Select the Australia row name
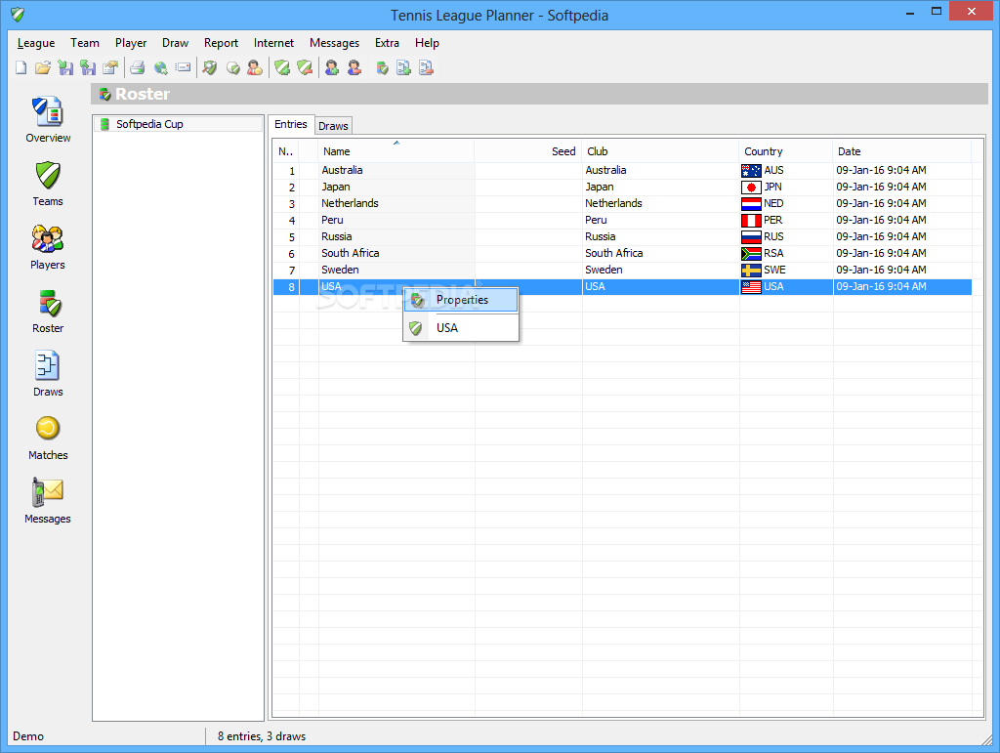 342,170
